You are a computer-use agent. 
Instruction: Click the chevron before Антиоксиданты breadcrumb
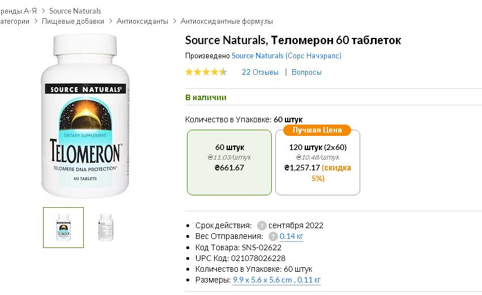110,21
